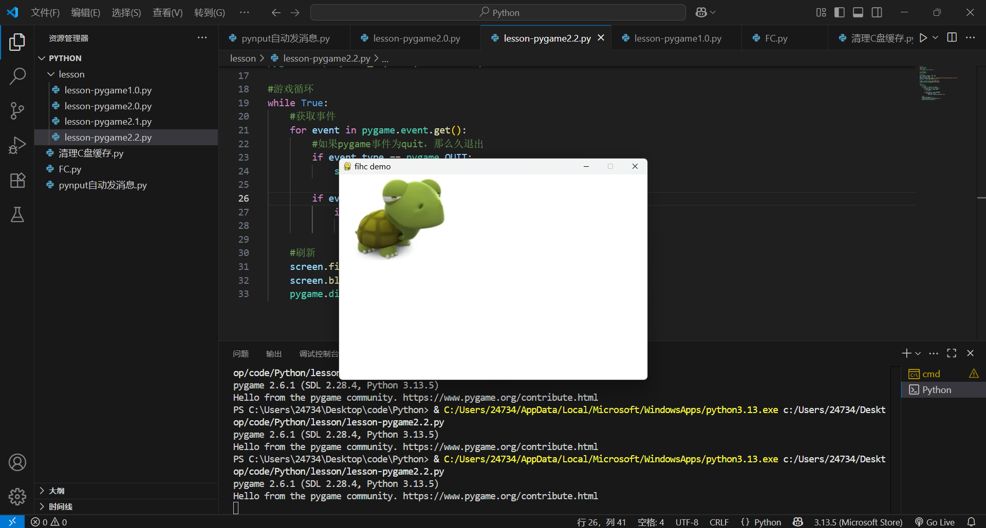Viewport: 986px width, 528px height.
Task: Toggle the bottom panel visibility
Action: coord(858,12)
